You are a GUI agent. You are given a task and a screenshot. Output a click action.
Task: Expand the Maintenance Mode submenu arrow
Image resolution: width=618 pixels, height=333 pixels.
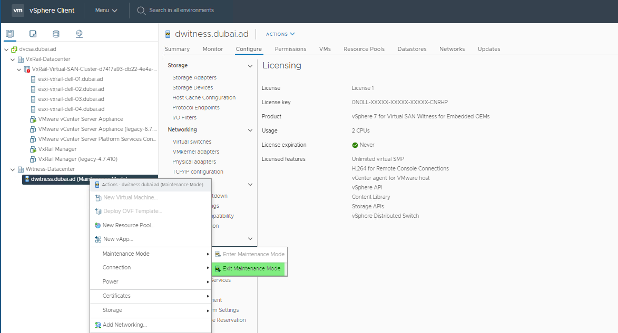(208, 254)
